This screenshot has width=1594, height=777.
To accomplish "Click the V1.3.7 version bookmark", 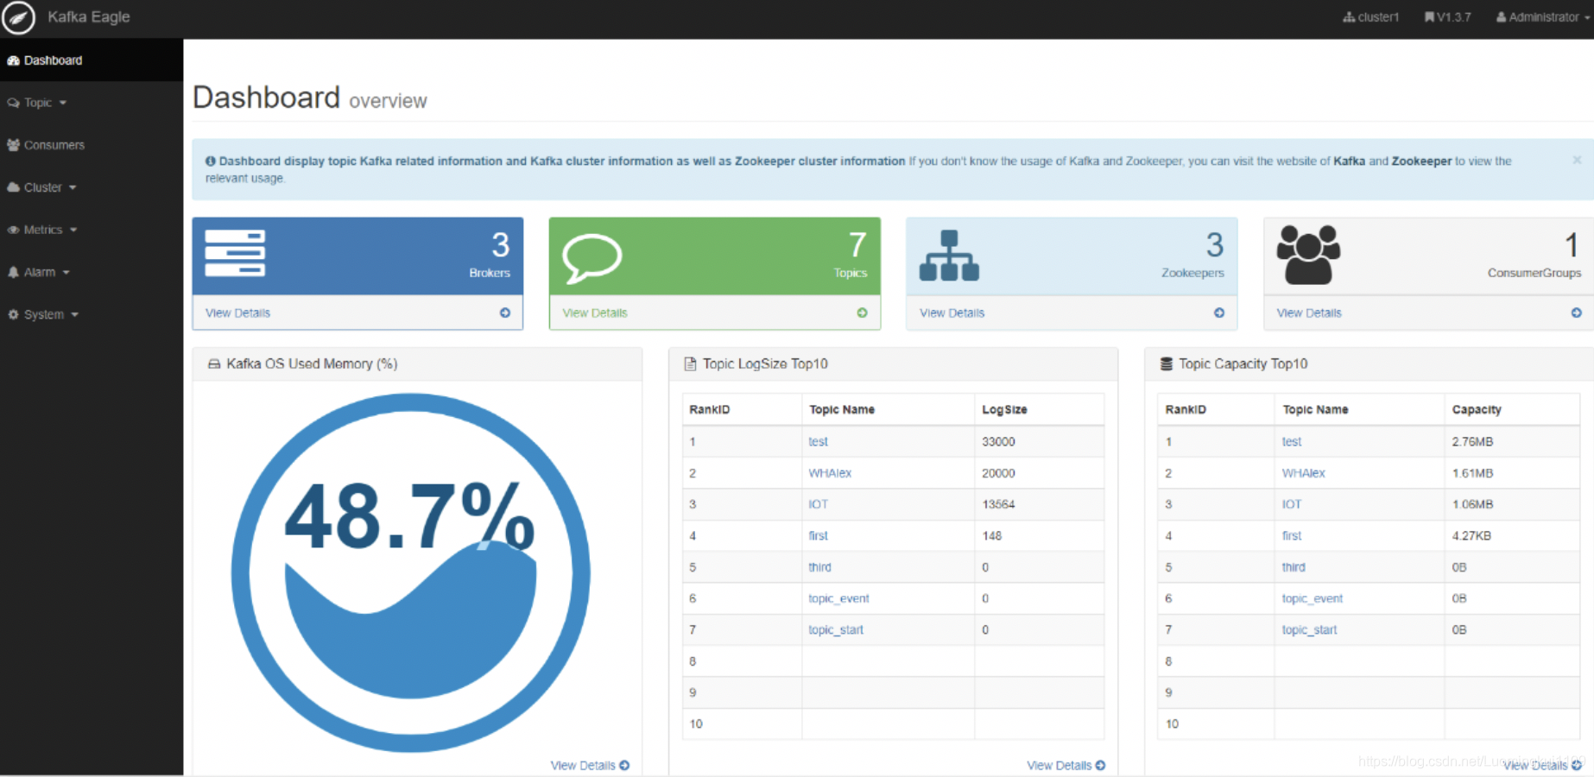I will coord(1447,17).
